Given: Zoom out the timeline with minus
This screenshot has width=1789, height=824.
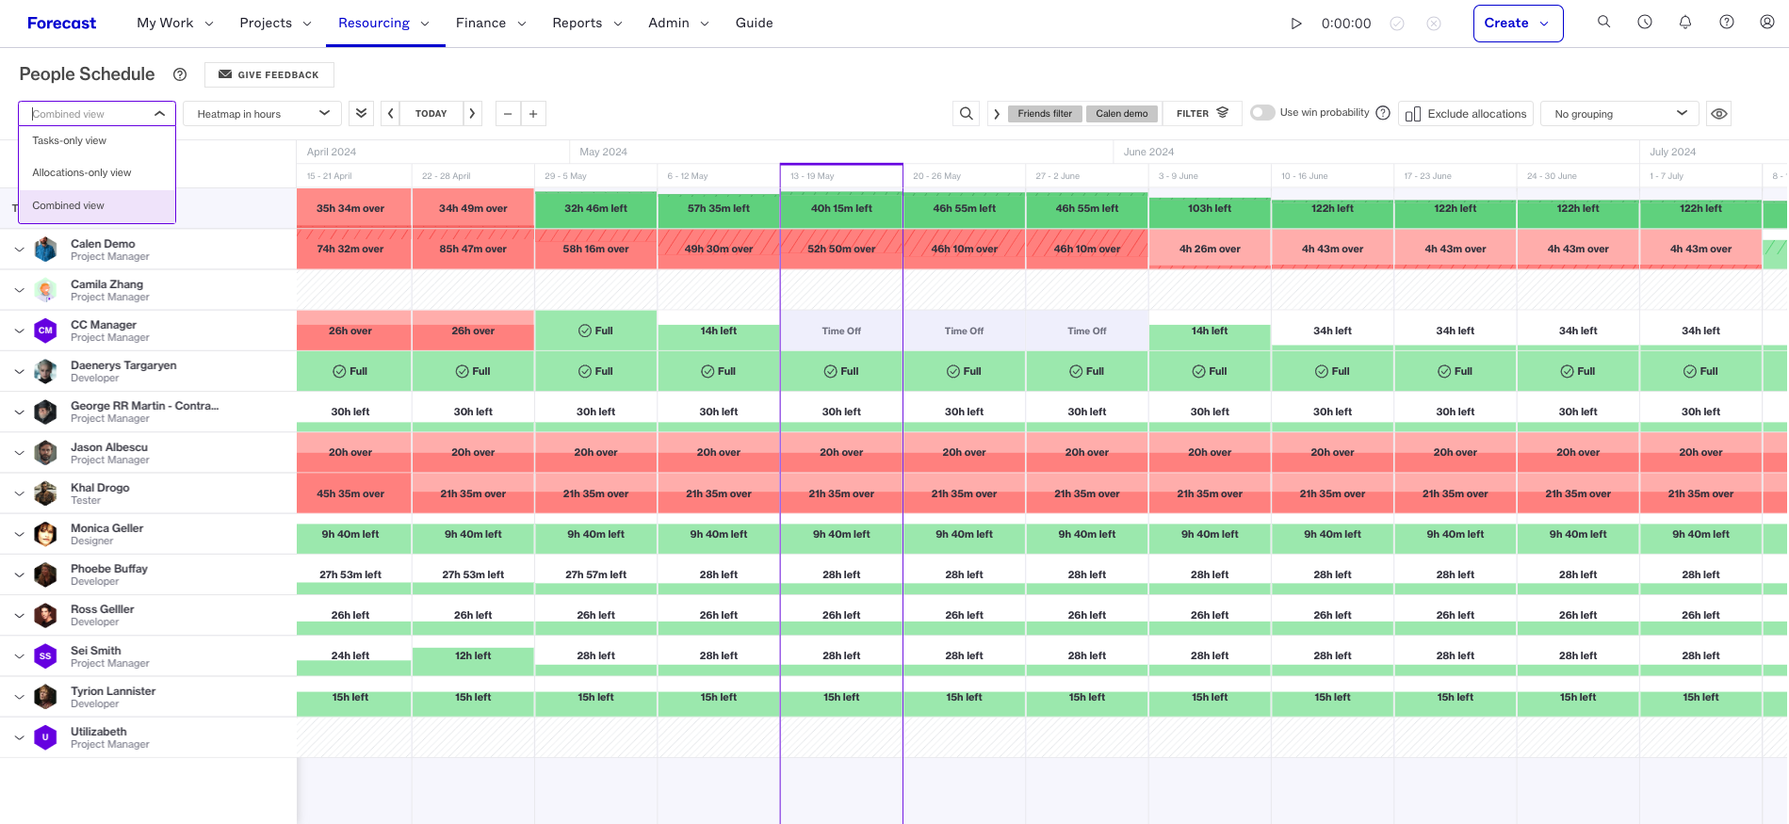Looking at the screenshot, I should tap(508, 114).
